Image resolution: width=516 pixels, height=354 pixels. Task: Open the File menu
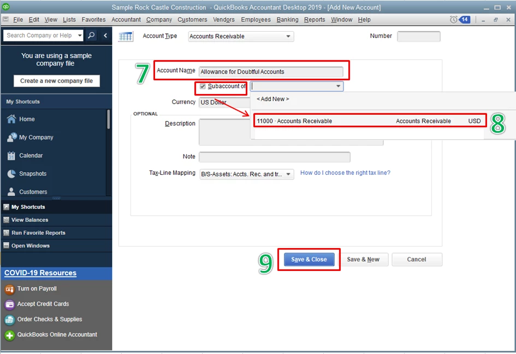click(18, 20)
